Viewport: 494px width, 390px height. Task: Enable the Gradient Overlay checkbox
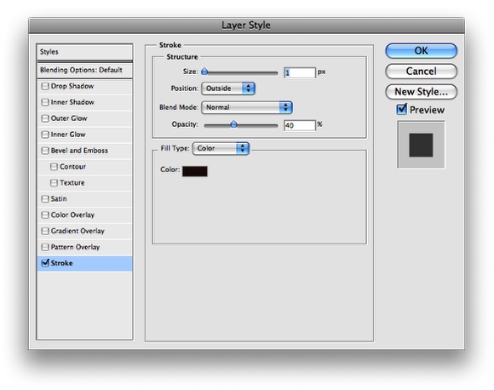click(45, 231)
